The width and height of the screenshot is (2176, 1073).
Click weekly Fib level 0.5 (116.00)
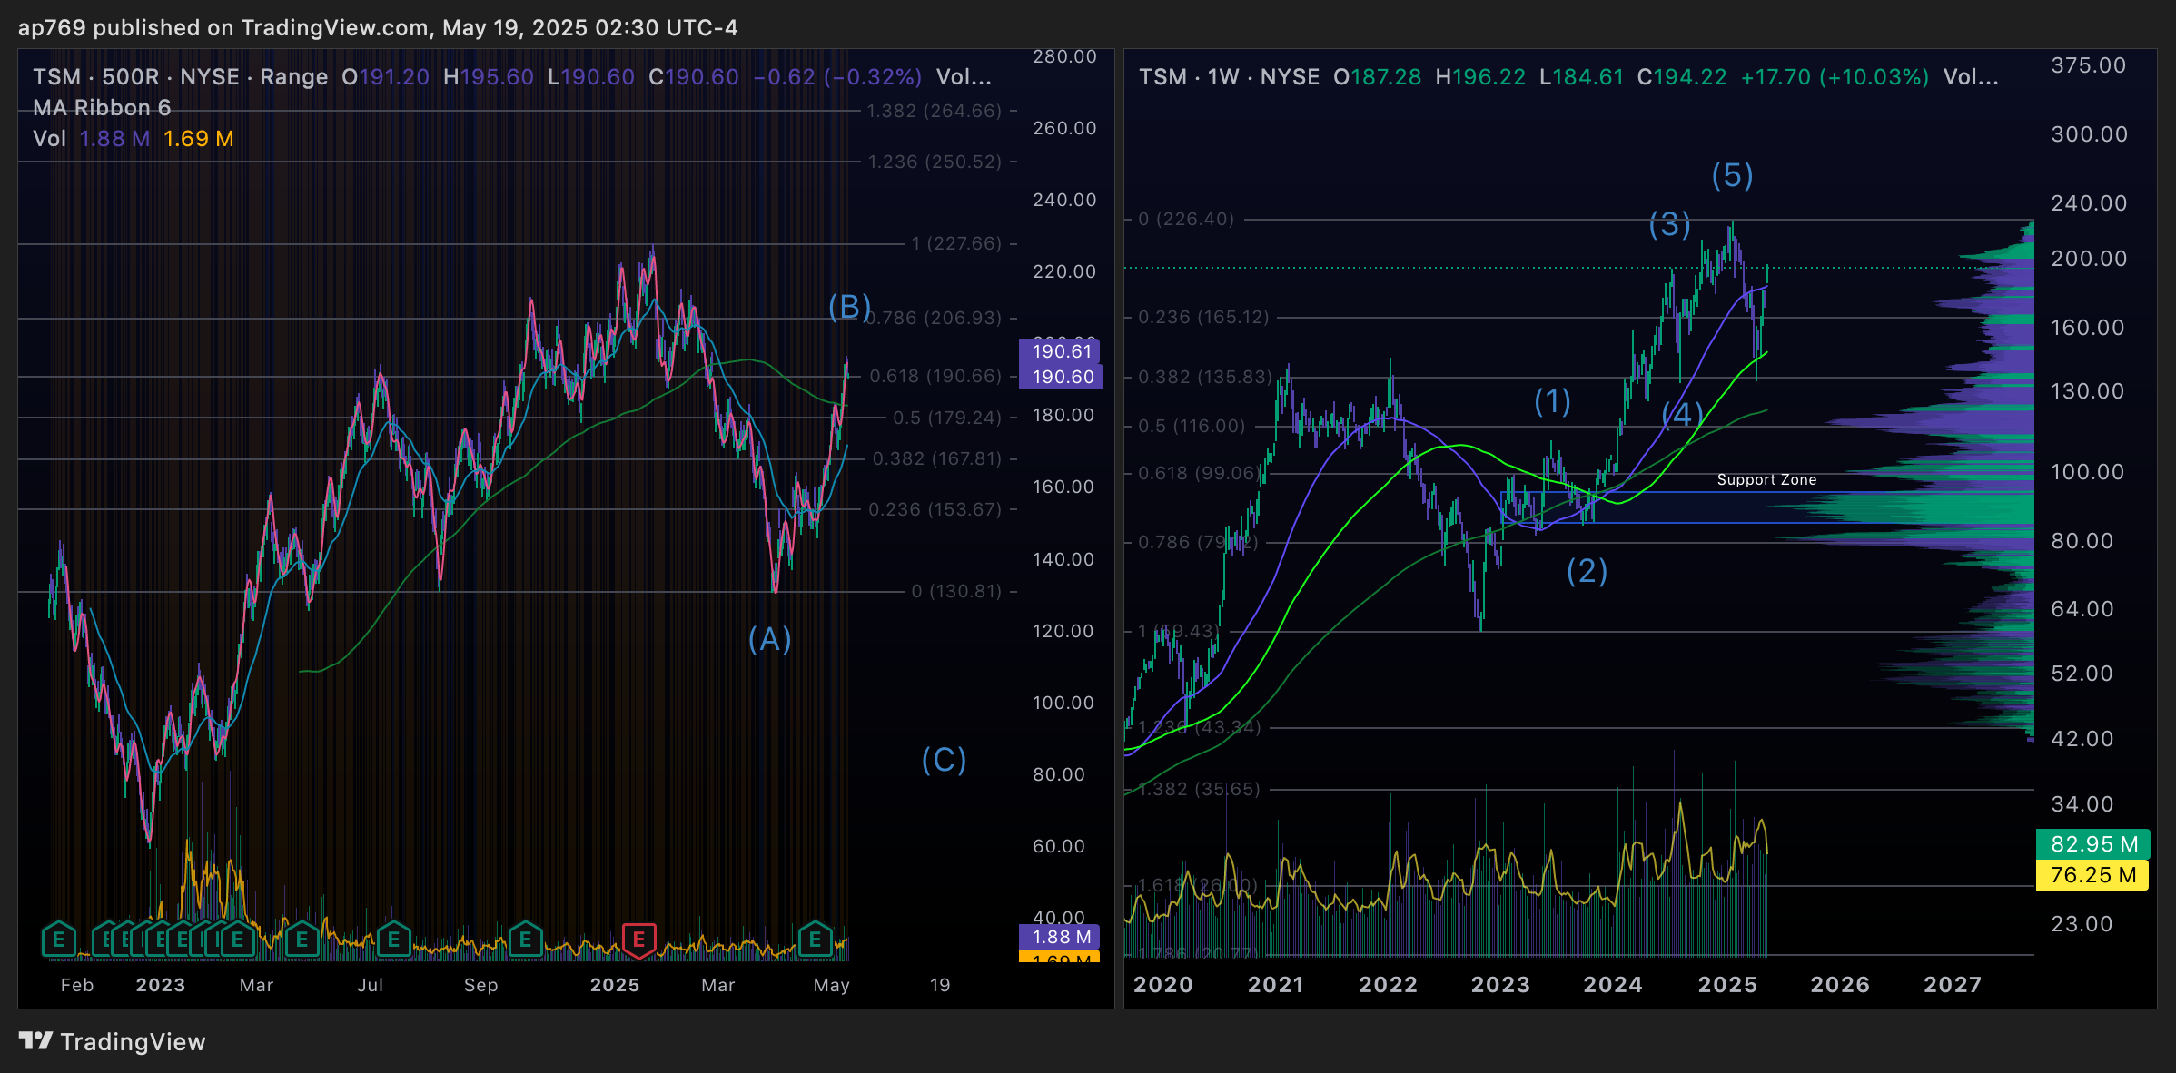(1192, 426)
